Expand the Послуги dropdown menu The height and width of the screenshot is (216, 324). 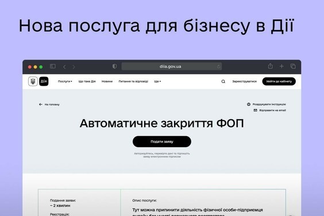[65, 82]
